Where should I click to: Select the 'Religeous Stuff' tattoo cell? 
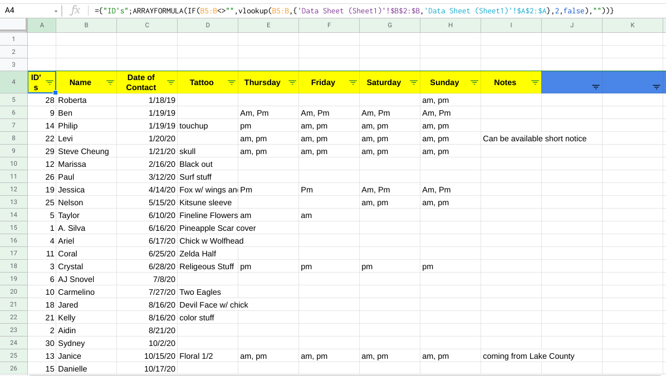point(208,266)
